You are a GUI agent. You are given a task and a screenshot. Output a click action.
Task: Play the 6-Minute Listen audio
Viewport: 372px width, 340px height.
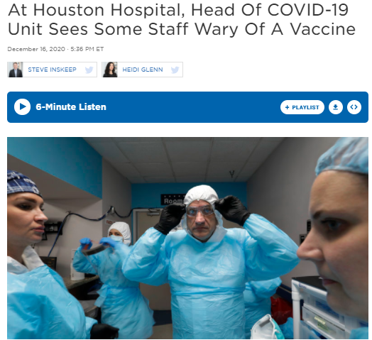pos(22,106)
